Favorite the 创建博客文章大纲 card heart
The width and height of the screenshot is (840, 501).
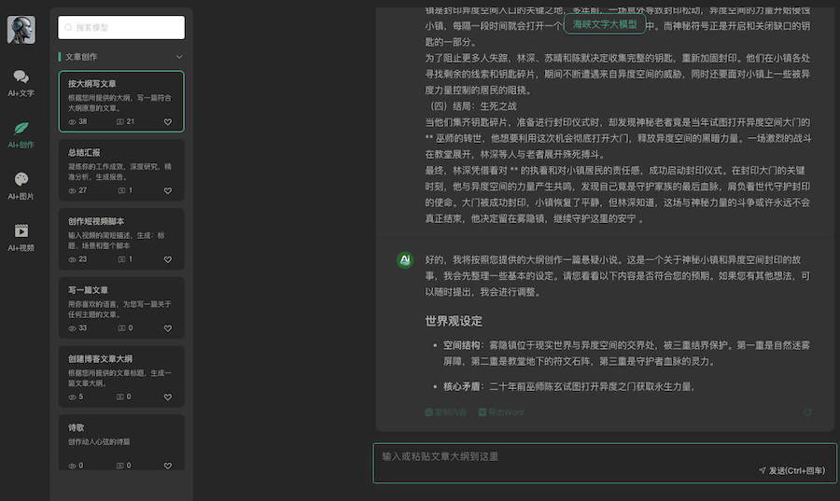tap(168, 397)
